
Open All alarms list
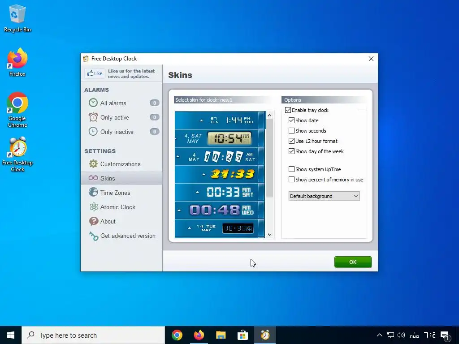(121, 103)
